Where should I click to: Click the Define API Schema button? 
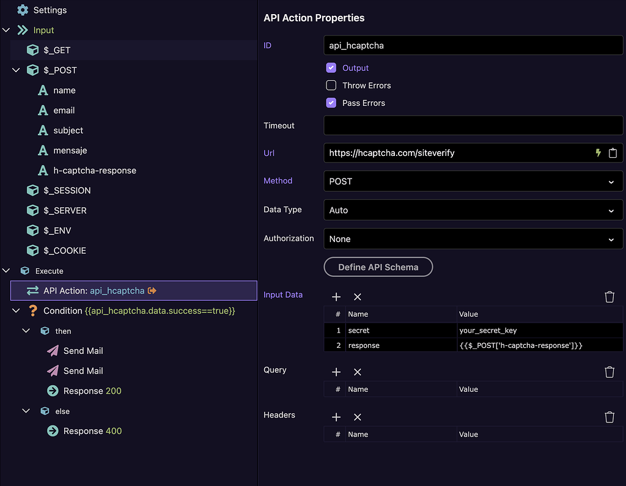click(x=378, y=267)
